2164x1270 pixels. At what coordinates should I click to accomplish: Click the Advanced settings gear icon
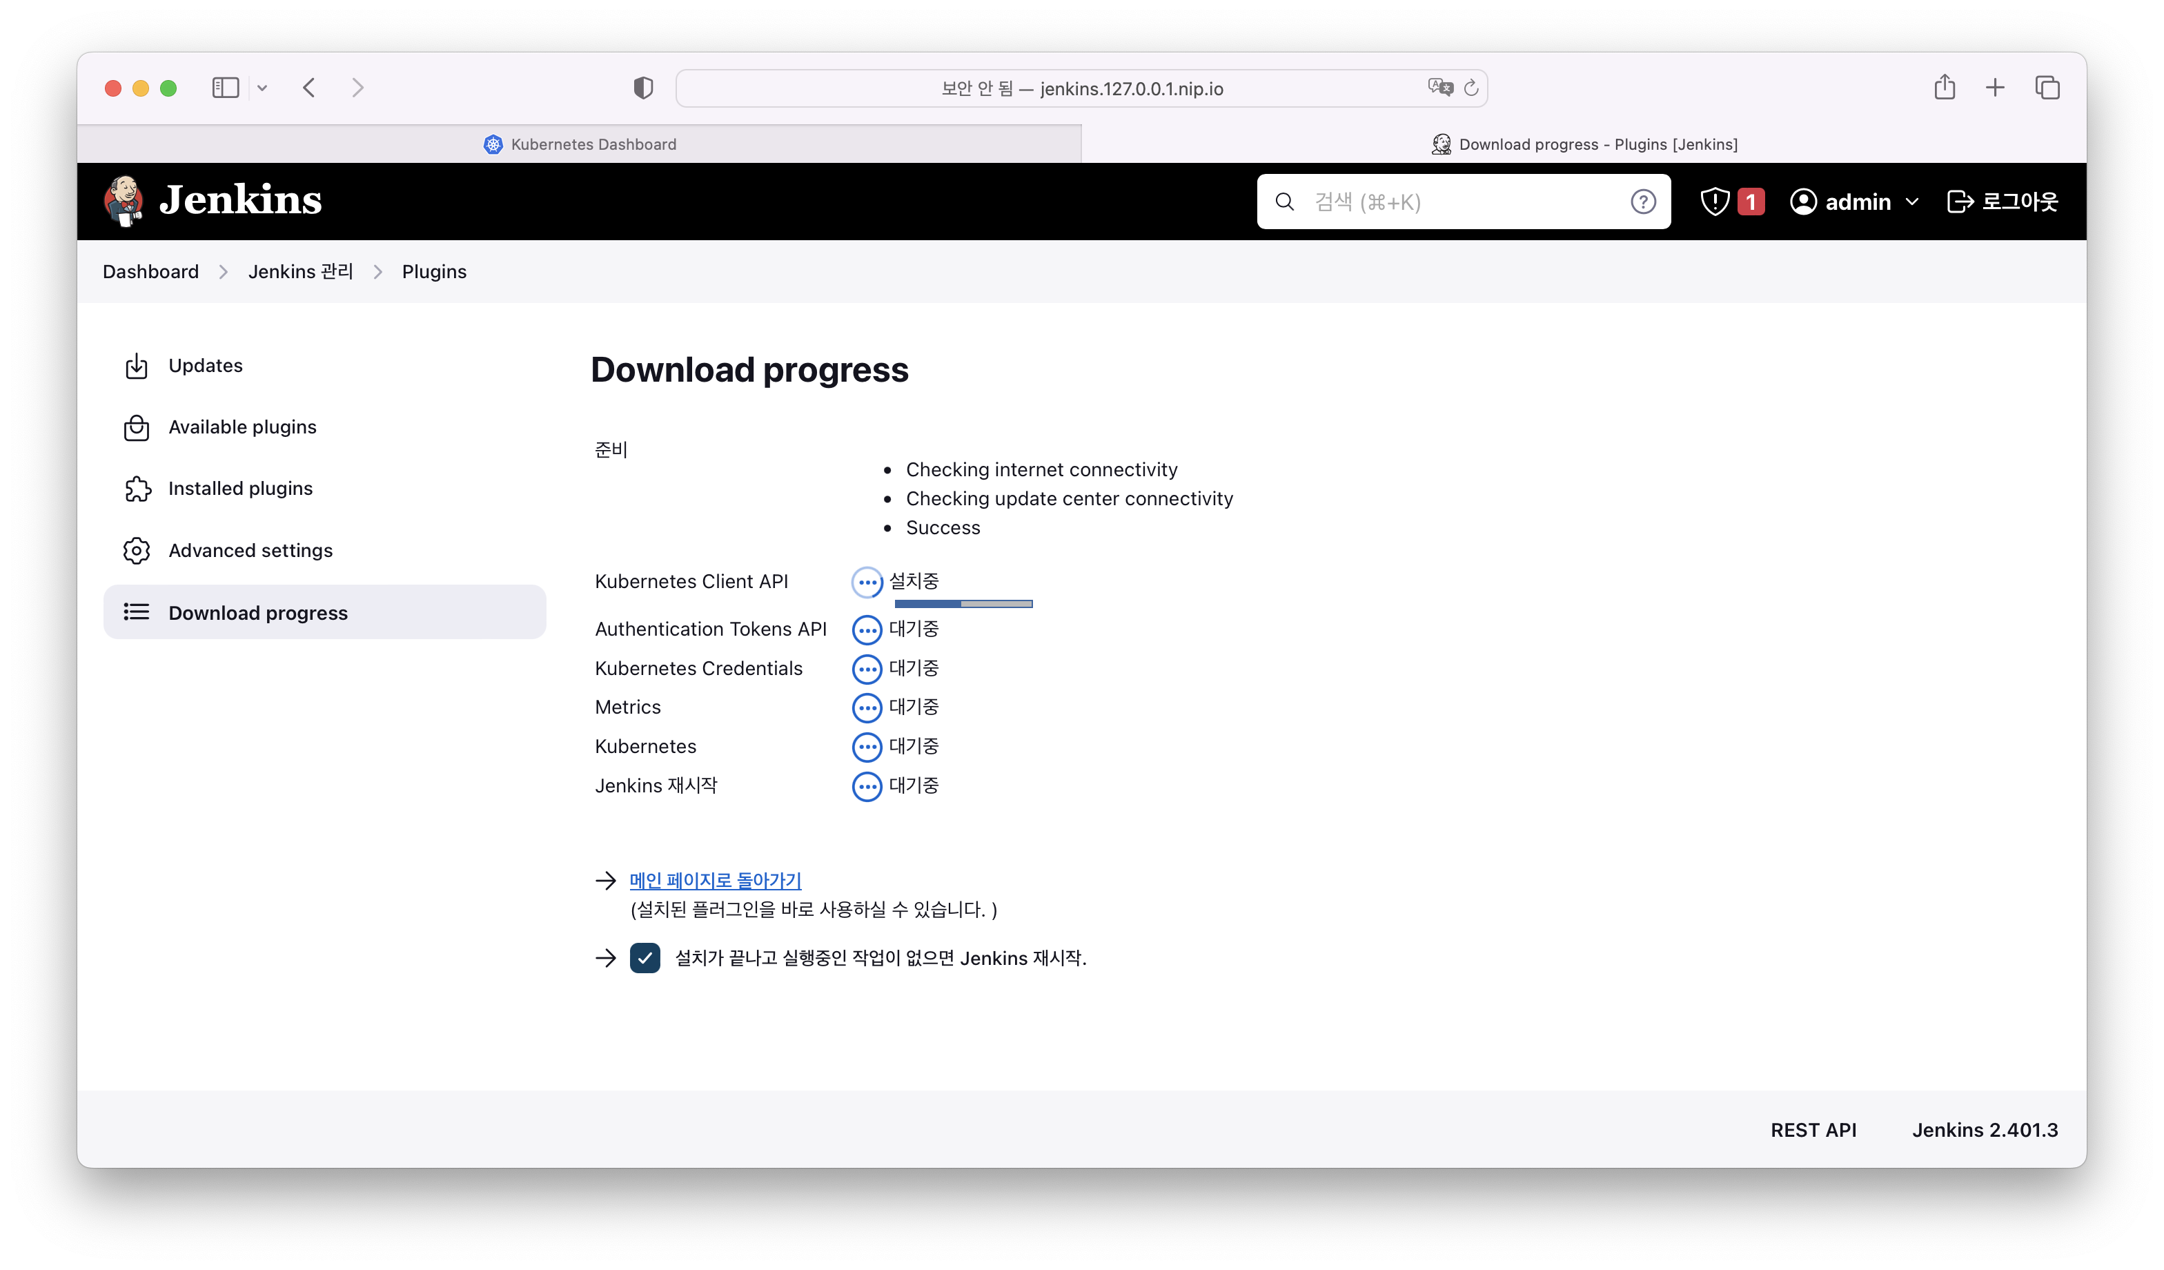137,550
